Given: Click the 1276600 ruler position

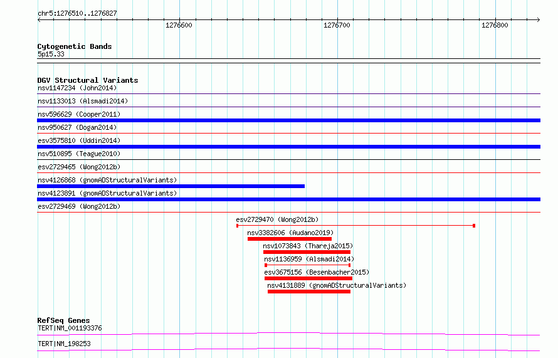Looking at the screenshot, I should [179, 25].
